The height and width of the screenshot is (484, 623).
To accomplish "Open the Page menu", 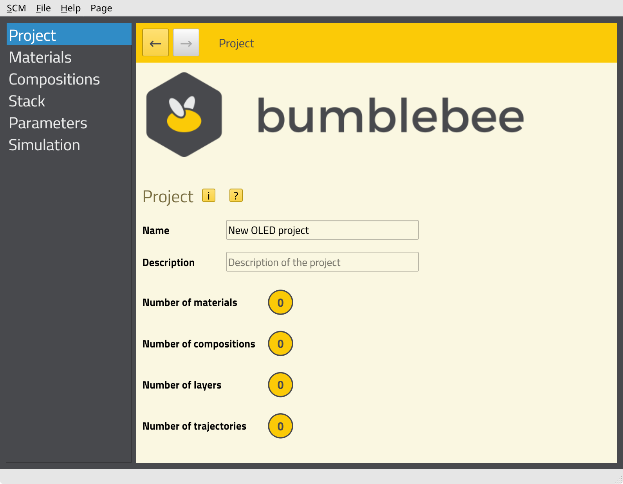I will pyautogui.click(x=101, y=8).
